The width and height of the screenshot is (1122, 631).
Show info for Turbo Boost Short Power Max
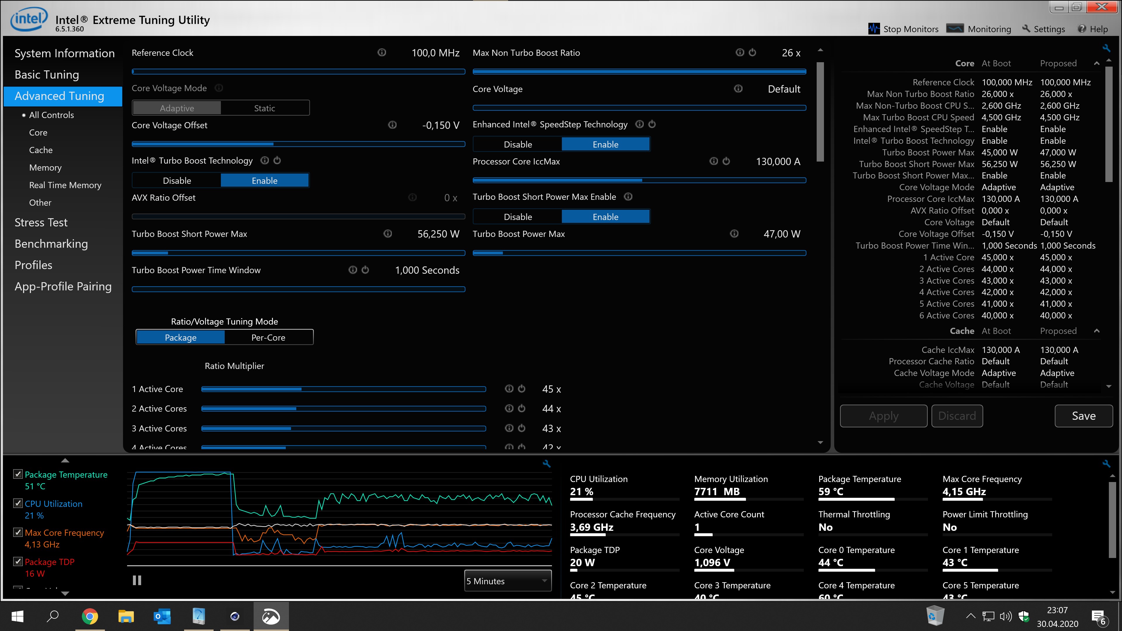387,233
